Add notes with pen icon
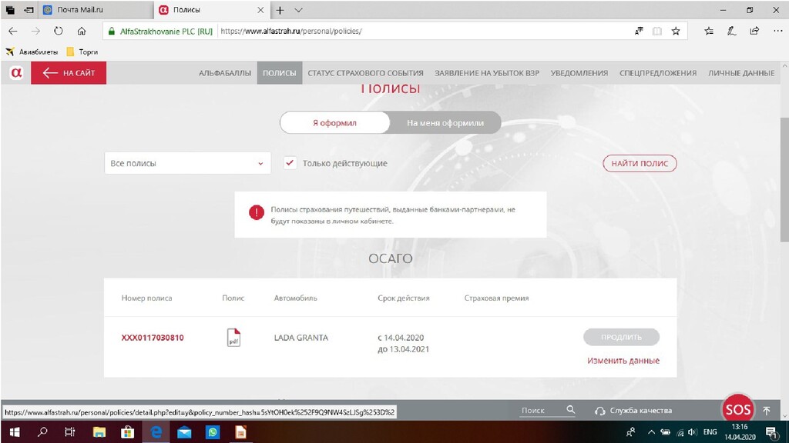This screenshot has height=443, width=789. [732, 31]
